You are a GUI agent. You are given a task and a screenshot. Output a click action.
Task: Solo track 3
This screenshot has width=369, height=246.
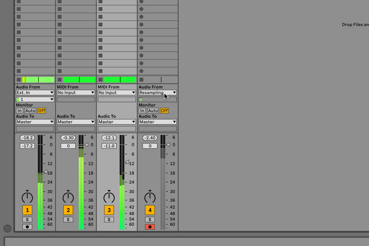(x=109, y=219)
